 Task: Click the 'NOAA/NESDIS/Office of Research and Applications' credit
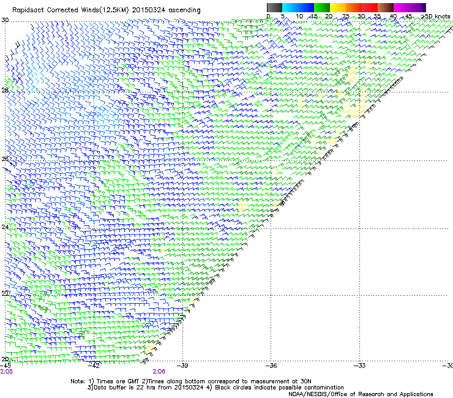coord(361,394)
